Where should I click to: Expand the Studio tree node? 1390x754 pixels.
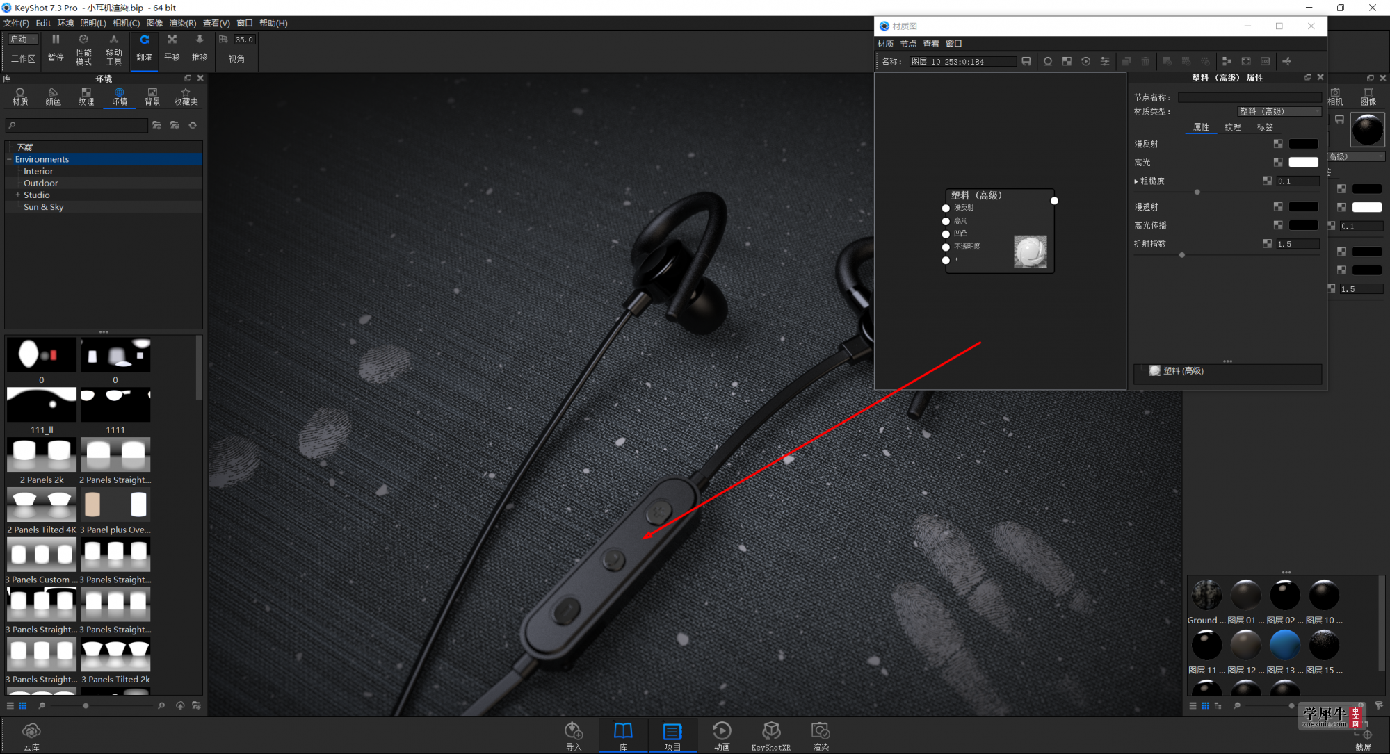pyautogui.click(x=17, y=195)
